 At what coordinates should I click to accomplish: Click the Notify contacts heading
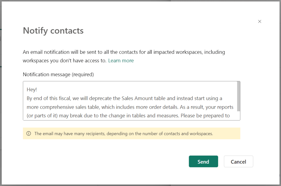[53, 30]
